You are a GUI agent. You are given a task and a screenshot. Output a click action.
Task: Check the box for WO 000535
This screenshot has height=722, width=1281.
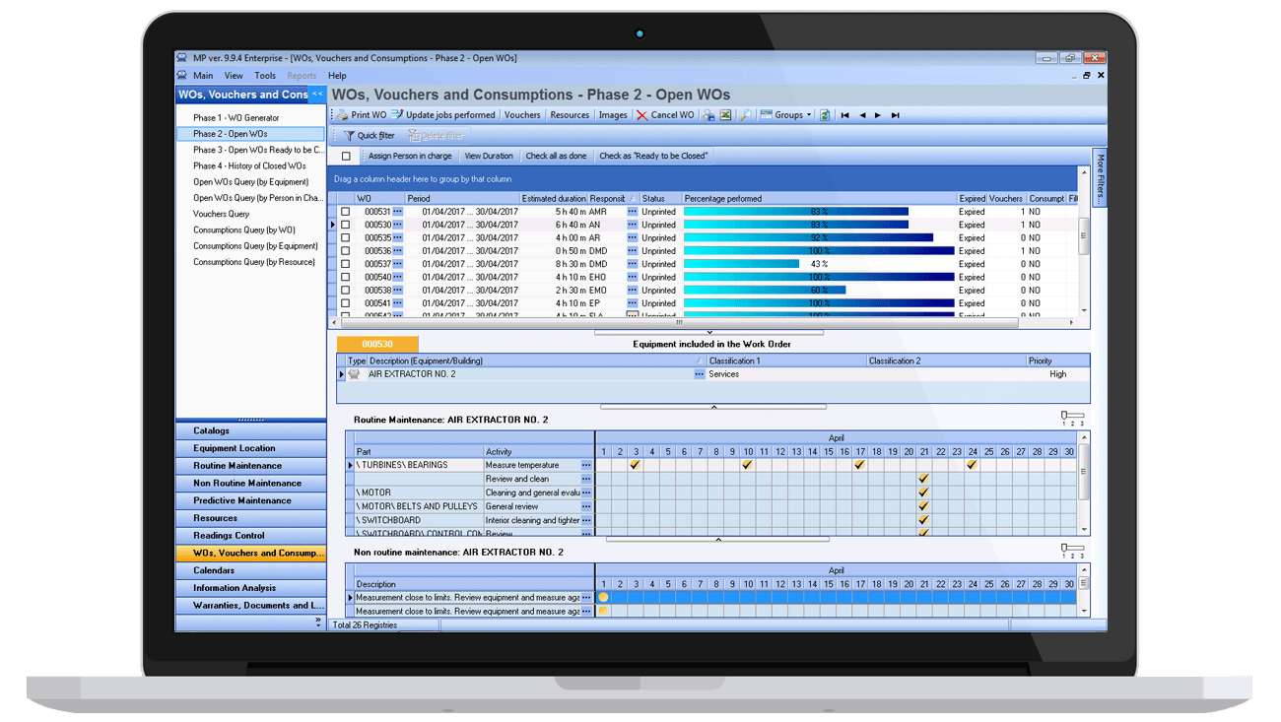tap(345, 237)
